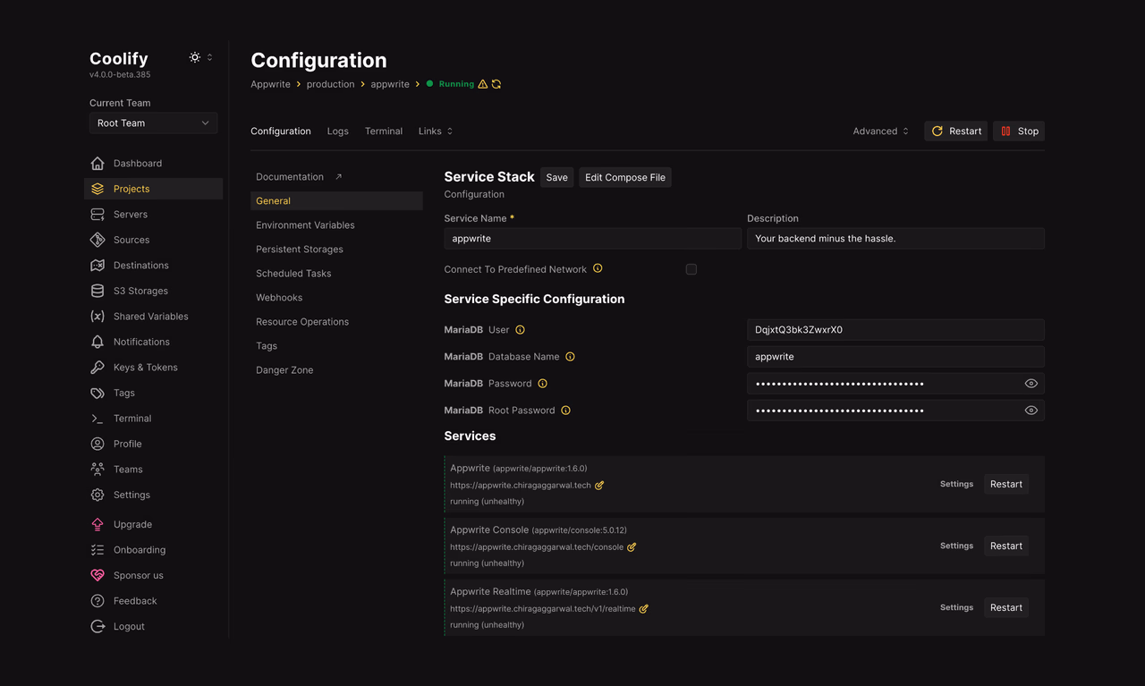Image resolution: width=1145 pixels, height=686 pixels.
Task: Enable Connect To Predefined Network checkbox
Action: tap(691, 269)
